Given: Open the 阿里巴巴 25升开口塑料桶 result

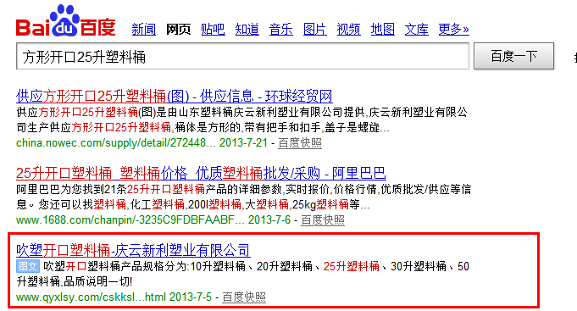Looking at the screenshot, I should (201, 173).
